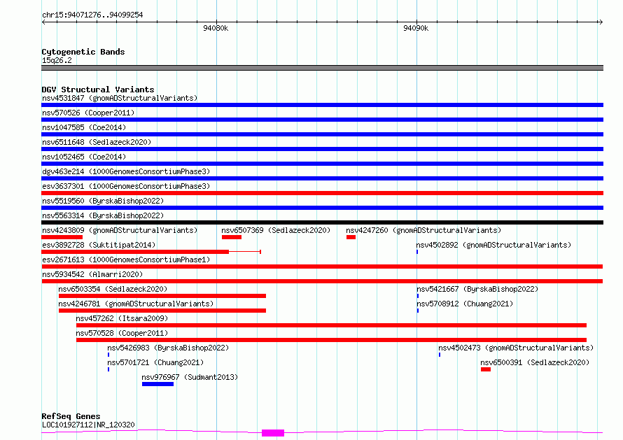Screen dimensions: 623x440
Task: Click nsv6511648 (Sedlazeck2020) label
Action: coord(97,142)
